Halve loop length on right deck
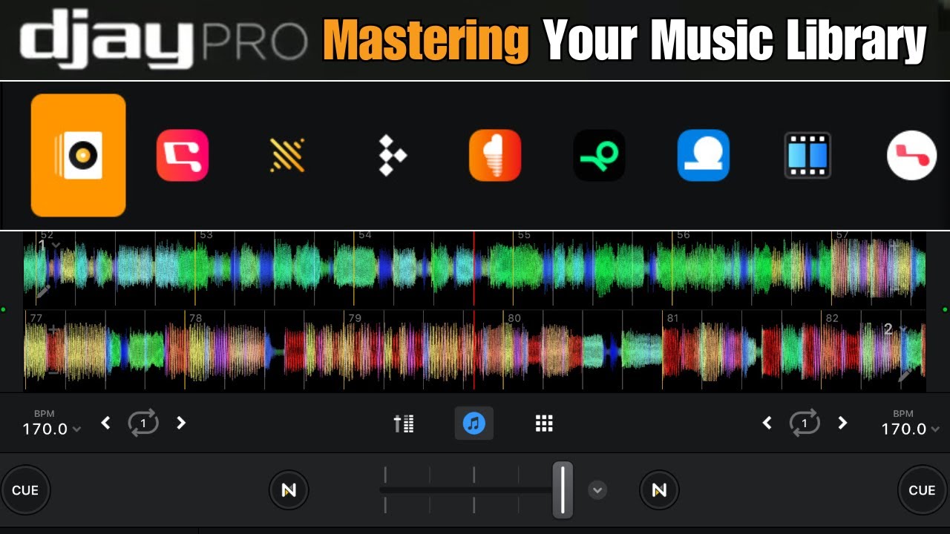This screenshot has width=950, height=534. (x=767, y=423)
